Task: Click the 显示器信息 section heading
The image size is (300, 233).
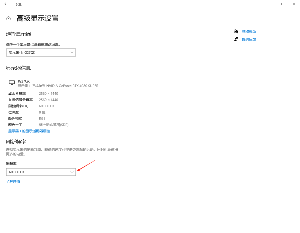Action: (18, 68)
